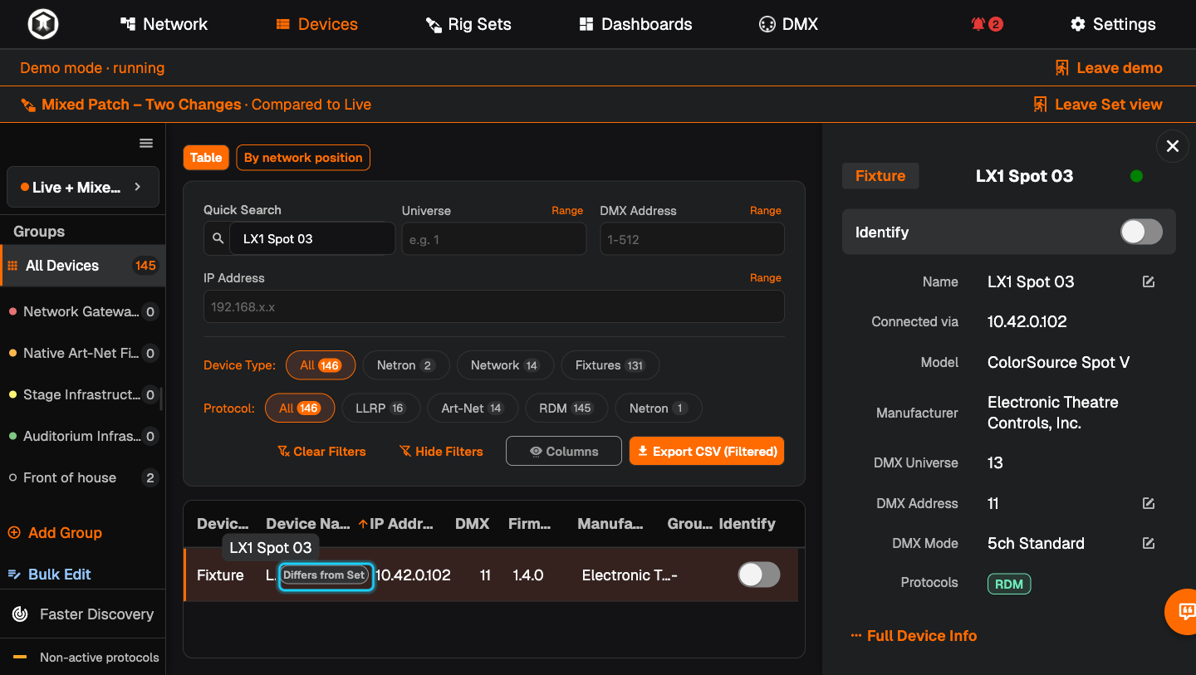
Task: Filter protocol by RDM
Action: tap(565, 408)
